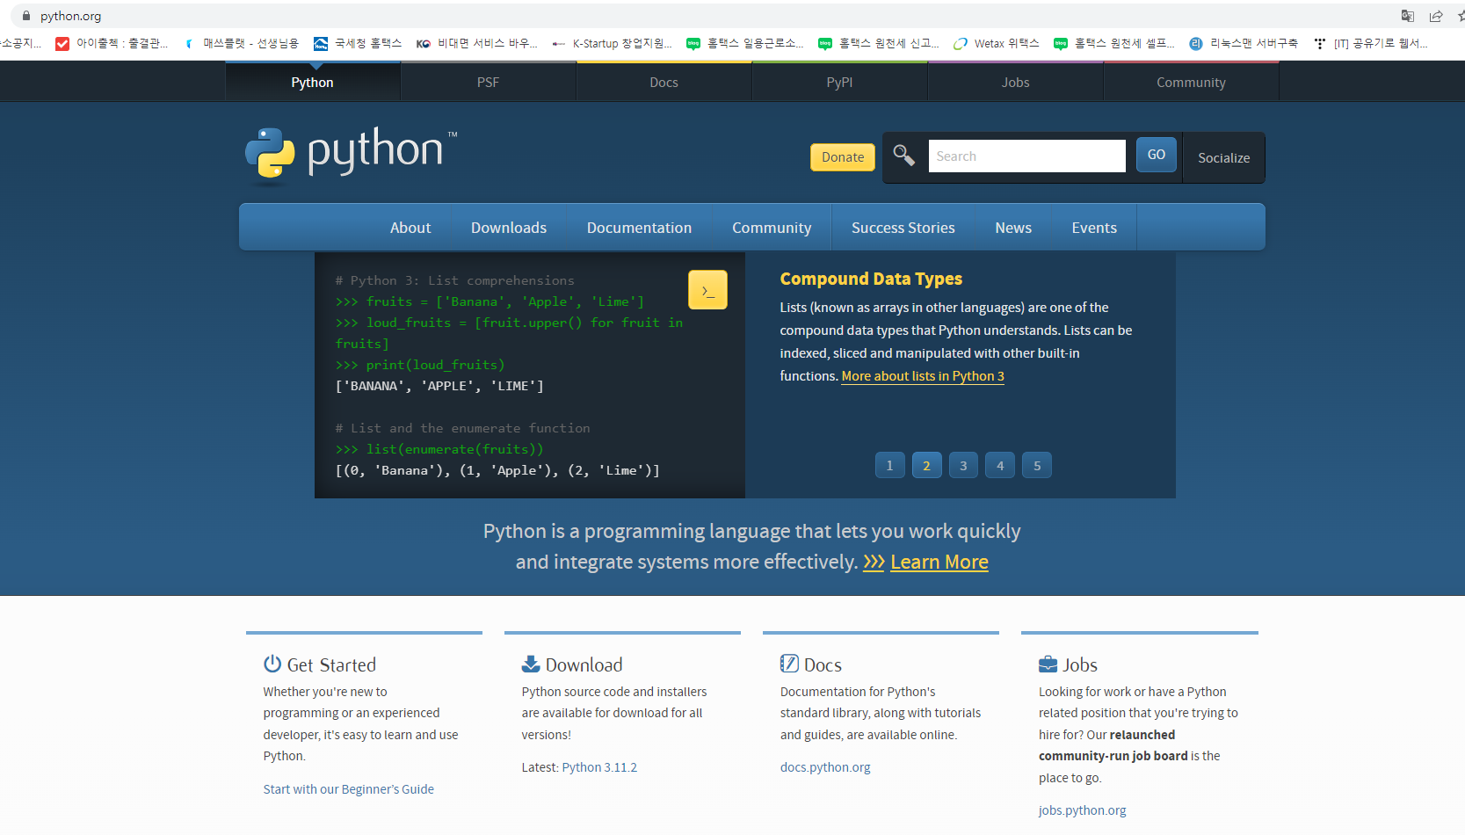Open the 홈택스 원천세 셀프 bookmark
Image resolution: width=1465 pixels, height=835 pixels.
tap(1114, 43)
